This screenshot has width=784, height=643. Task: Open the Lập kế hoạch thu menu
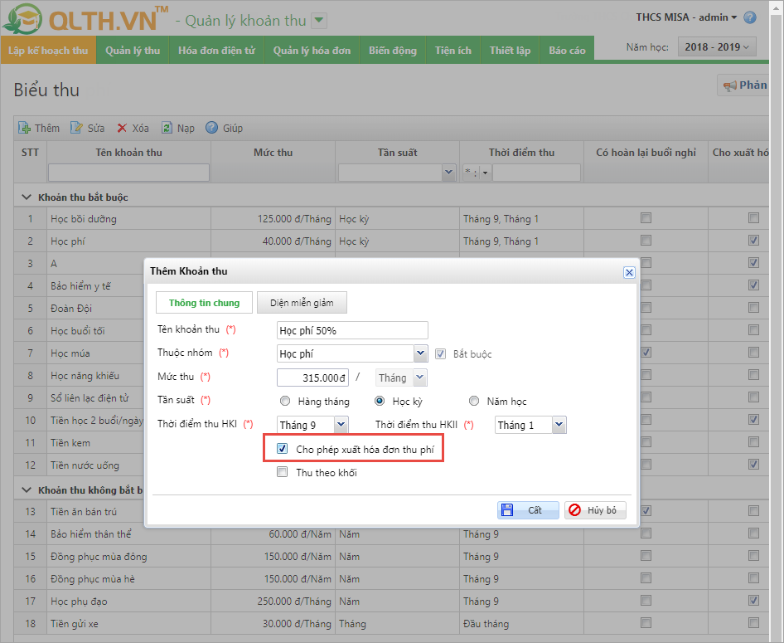tap(48, 50)
